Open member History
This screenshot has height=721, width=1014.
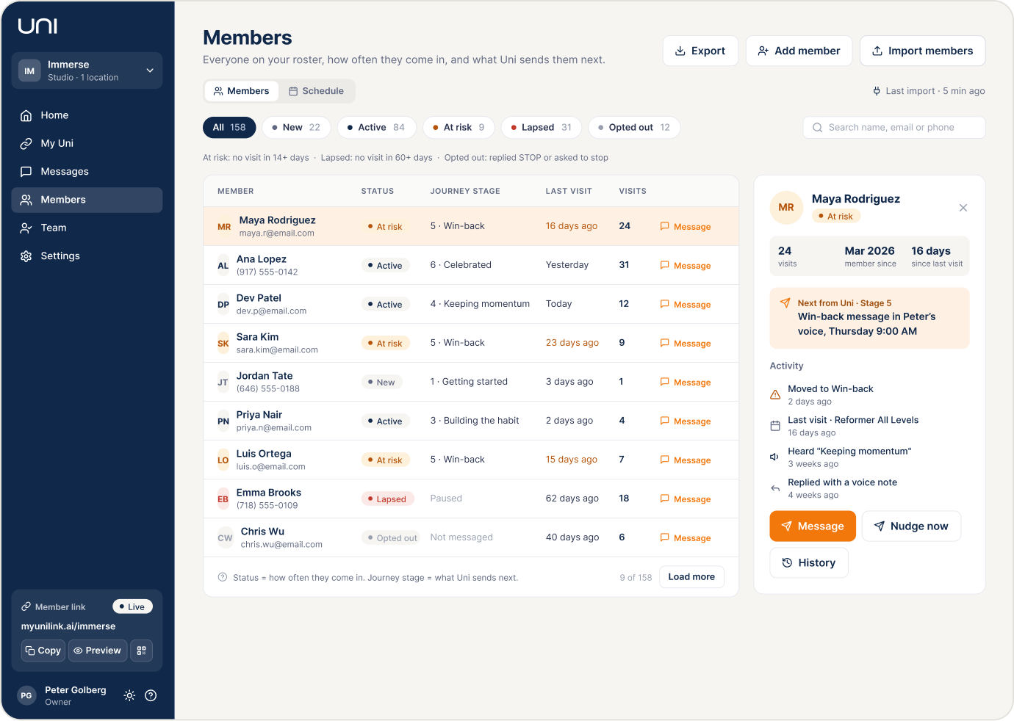[809, 563]
